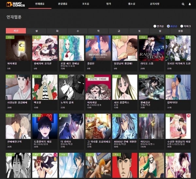Open the 백호랑 cover thumbnail
Screen dimensions: 196x179
tap(45, 87)
